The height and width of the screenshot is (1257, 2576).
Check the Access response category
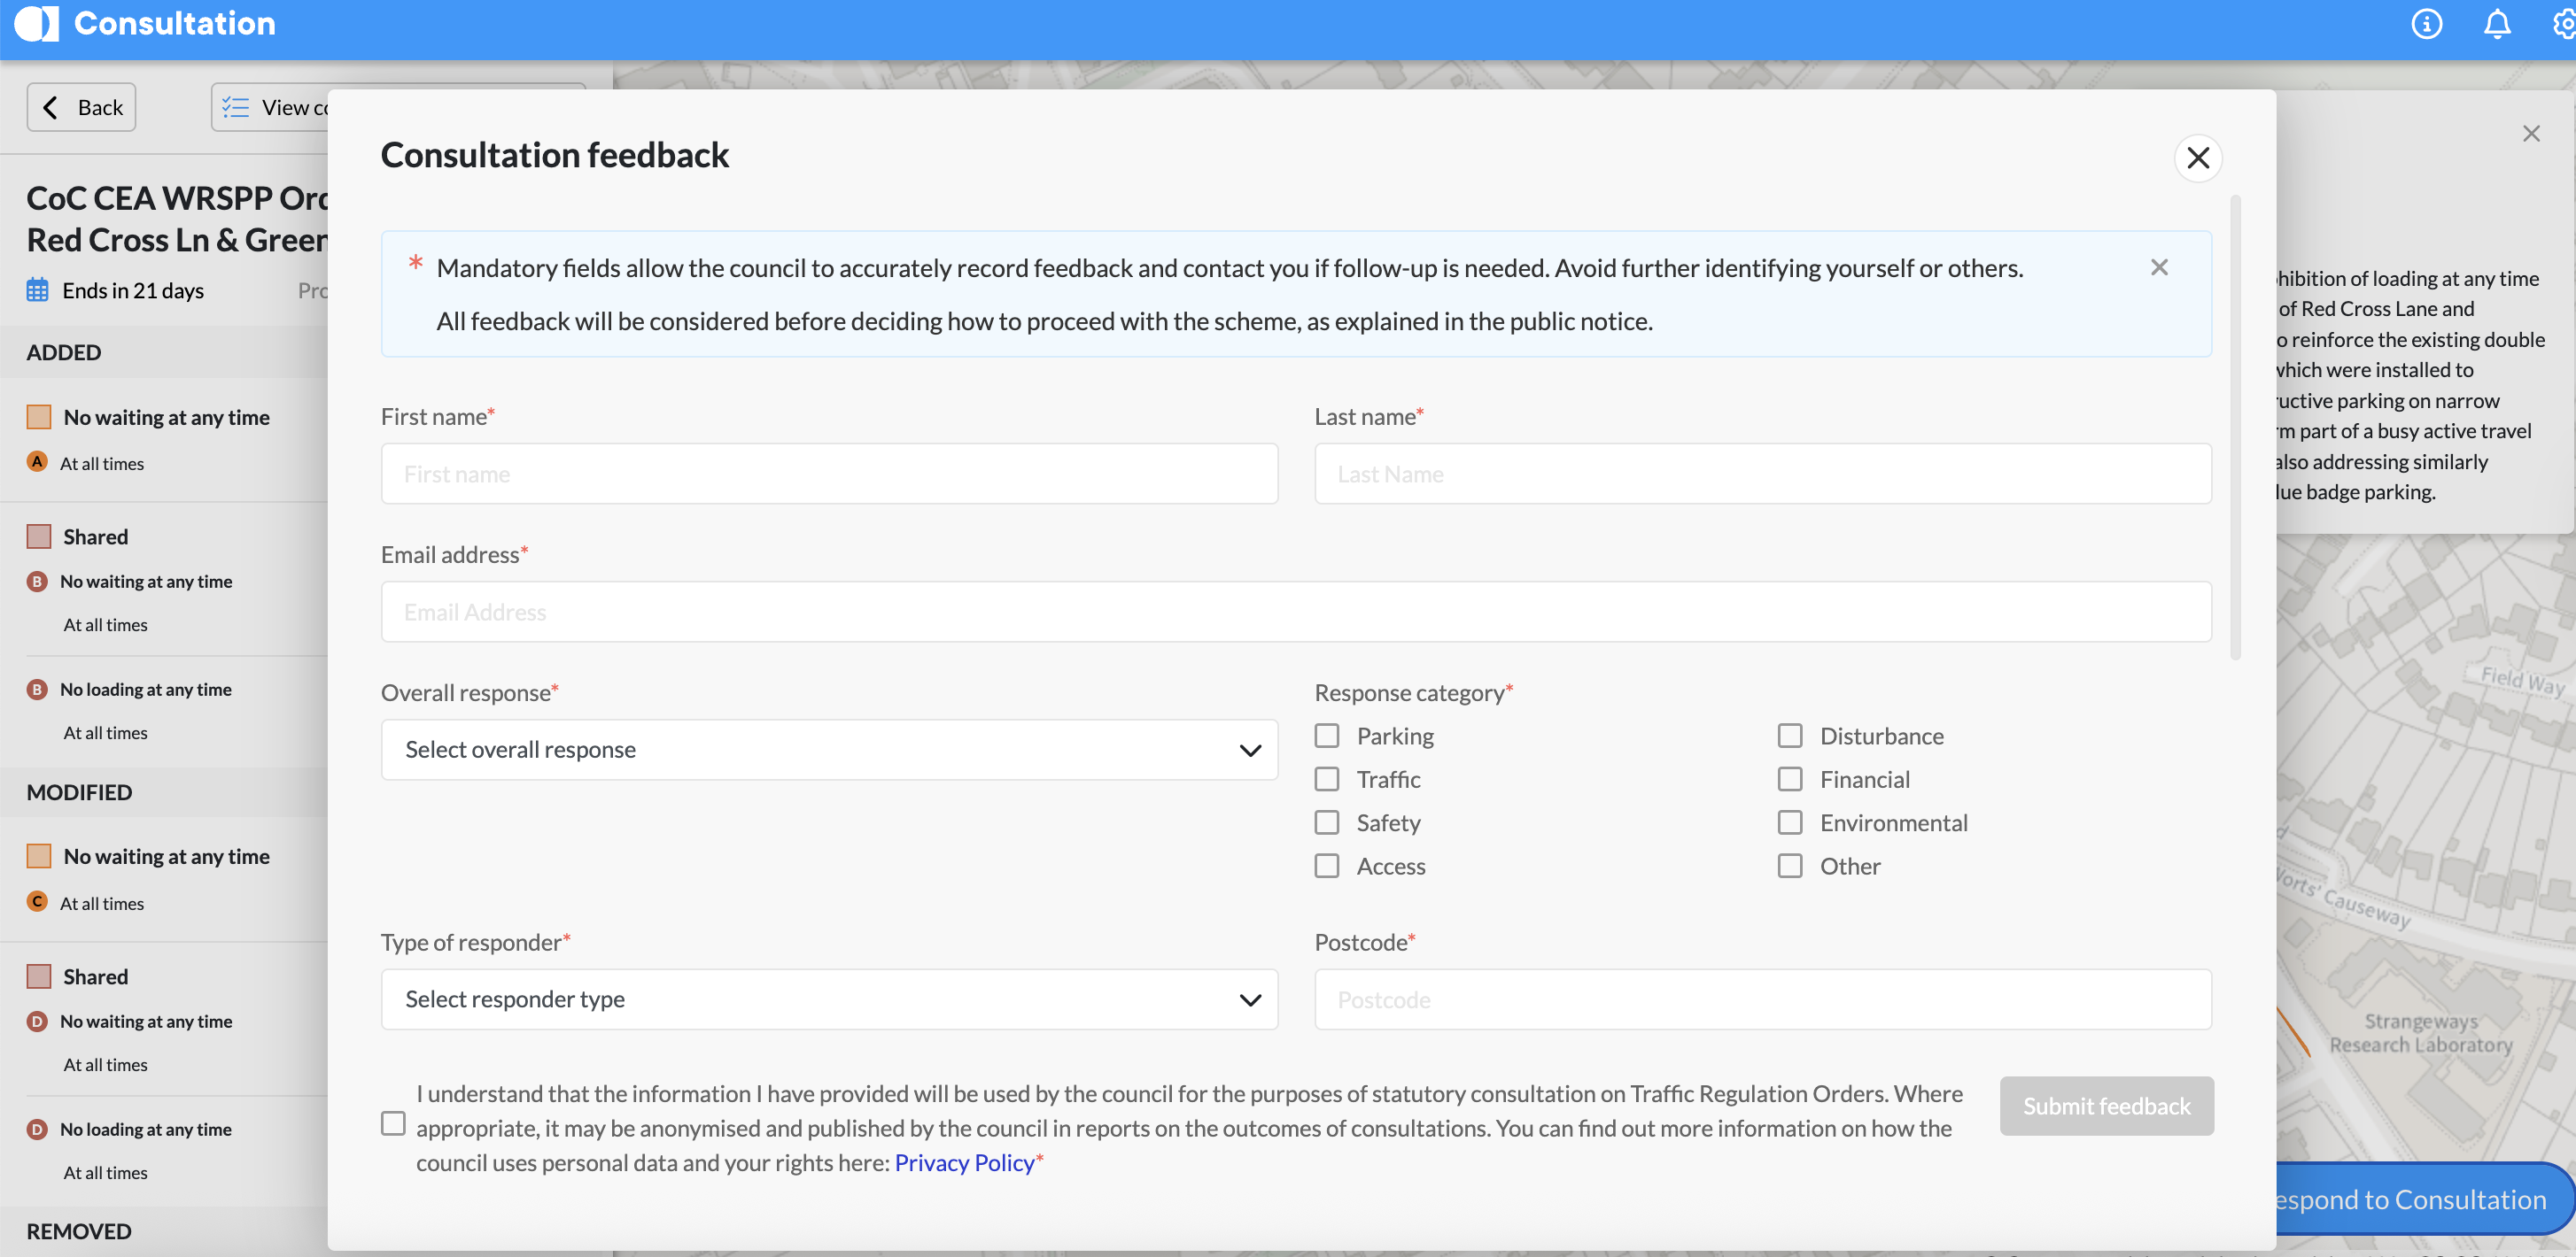(1326, 866)
